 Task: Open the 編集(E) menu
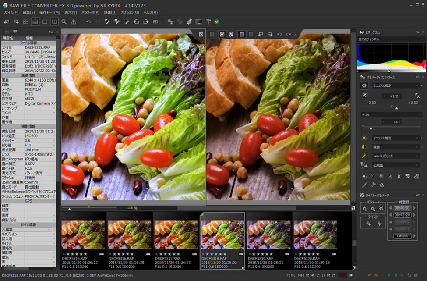[28, 13]
